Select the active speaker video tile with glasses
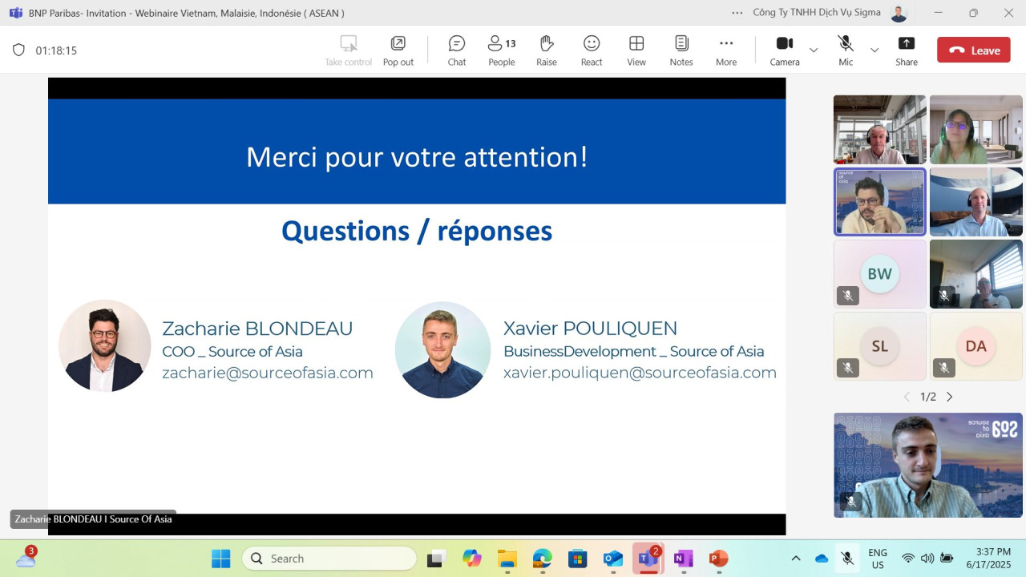The image size is (1026, 577). [879, 202]
